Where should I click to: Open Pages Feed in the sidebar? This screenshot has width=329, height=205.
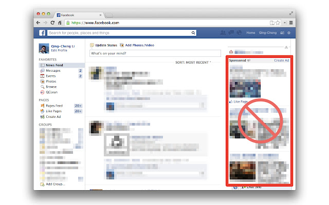coord(54,106)
